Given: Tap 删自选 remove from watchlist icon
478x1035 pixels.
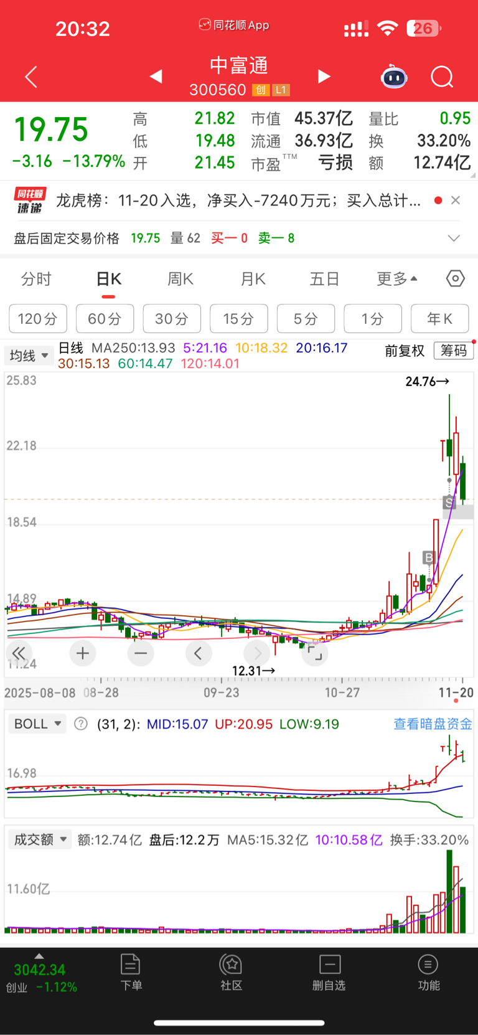Looking at the screenshot, I should coord(329,972).
